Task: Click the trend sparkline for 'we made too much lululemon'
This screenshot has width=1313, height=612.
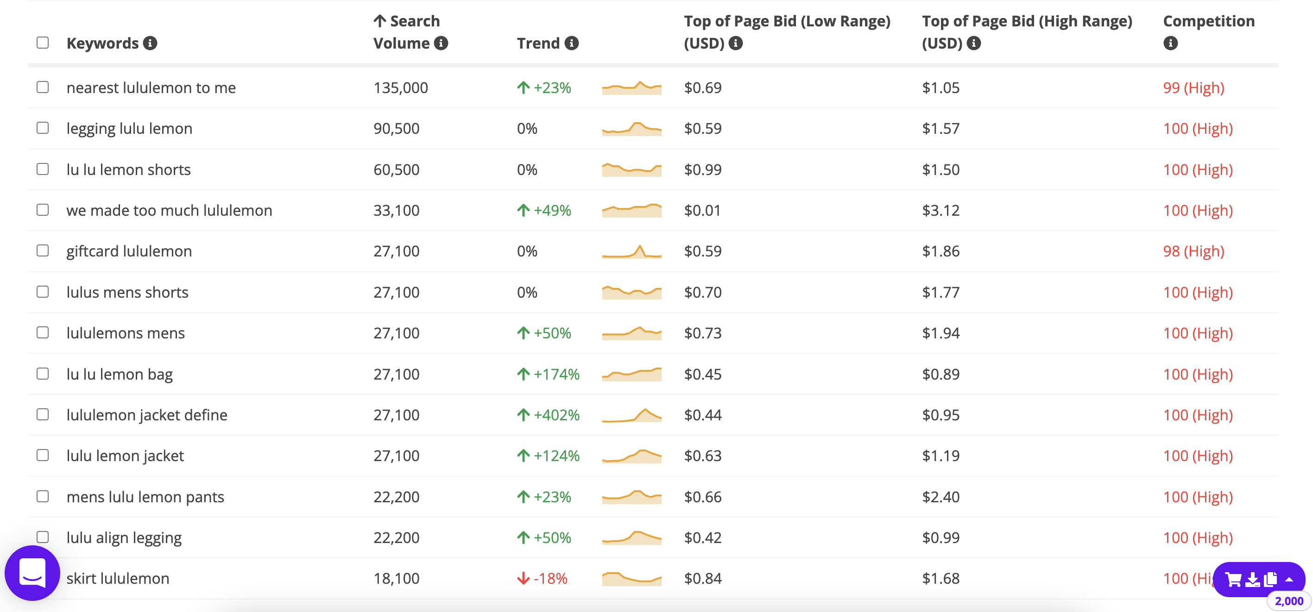Action: pyautogui.click(x=631, y=210)
